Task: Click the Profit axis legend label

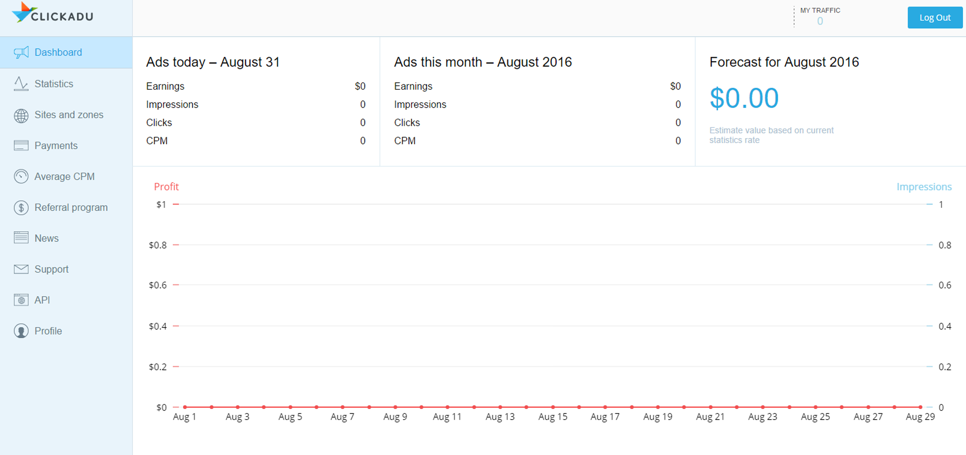Action: [166, 187]
